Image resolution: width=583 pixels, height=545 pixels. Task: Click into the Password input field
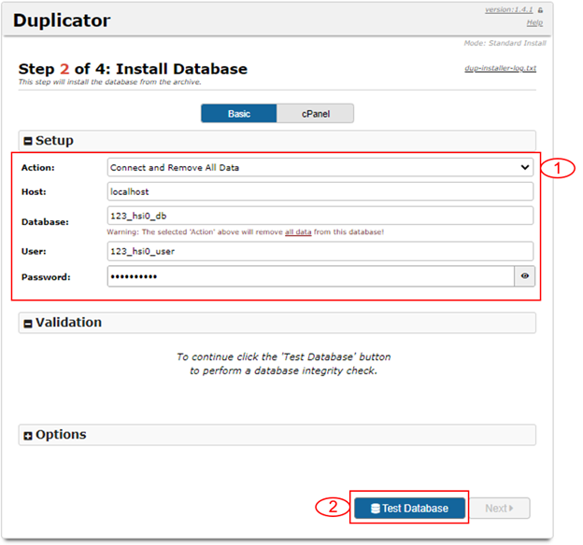[311, 276]
